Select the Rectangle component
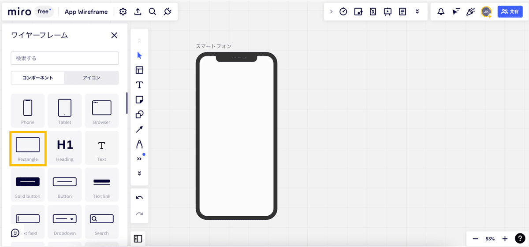Screen dimensions: 529x247 click(x=28, y=148)
